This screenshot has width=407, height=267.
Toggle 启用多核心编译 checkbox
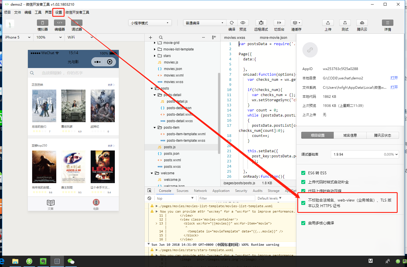point(303,223)
